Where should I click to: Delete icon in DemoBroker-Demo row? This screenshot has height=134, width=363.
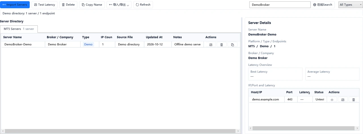click(x=221, y=45)
